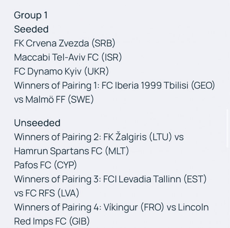This screenshot has width=230, height=228.
Task: Click Hamrun Spartans FC (MLT) text
Action: pos(71,151)
